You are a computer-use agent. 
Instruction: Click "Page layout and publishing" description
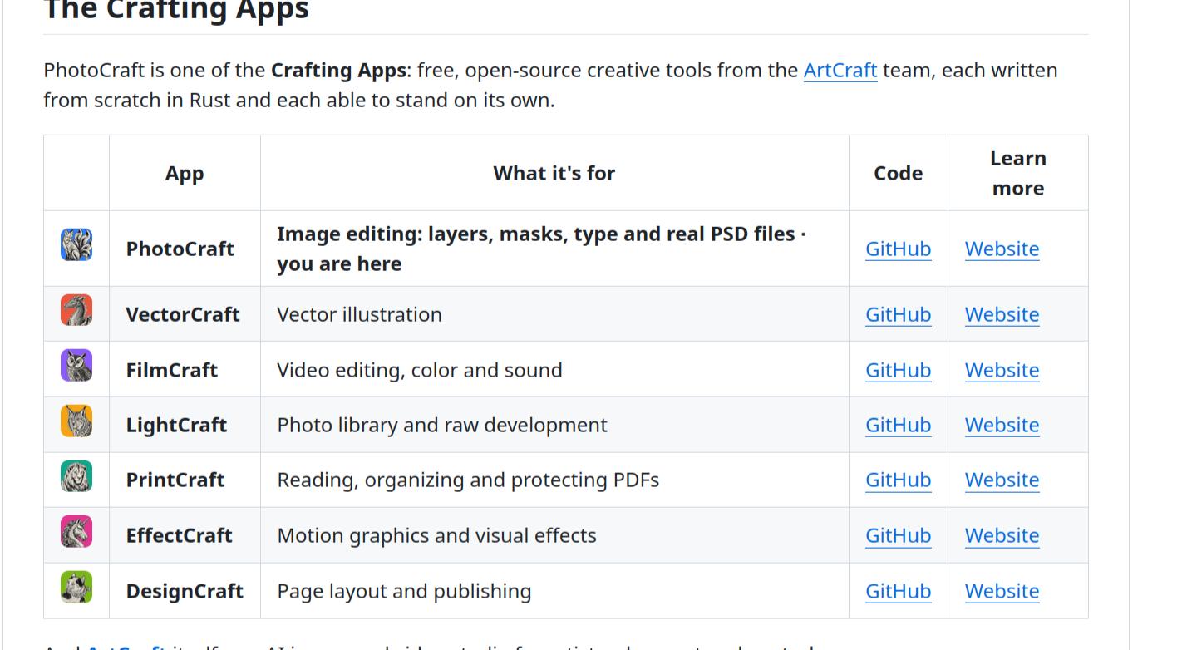pos(404,591)
